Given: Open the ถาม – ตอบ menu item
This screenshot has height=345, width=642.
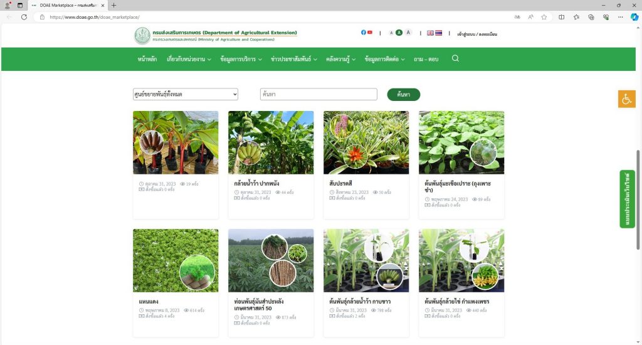Looking at the screenshot, I should pyautogui.click(x=426, y=59).
